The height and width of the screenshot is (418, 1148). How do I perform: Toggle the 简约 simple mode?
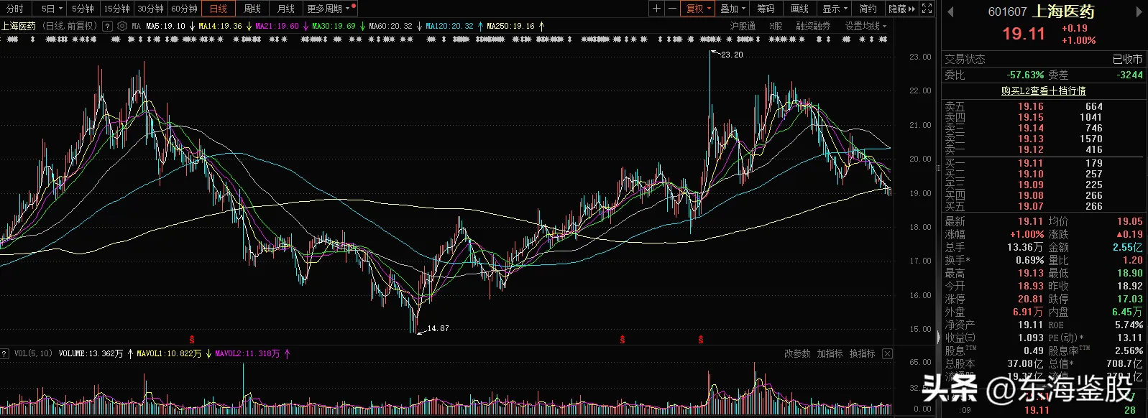(x=868, y=9)
